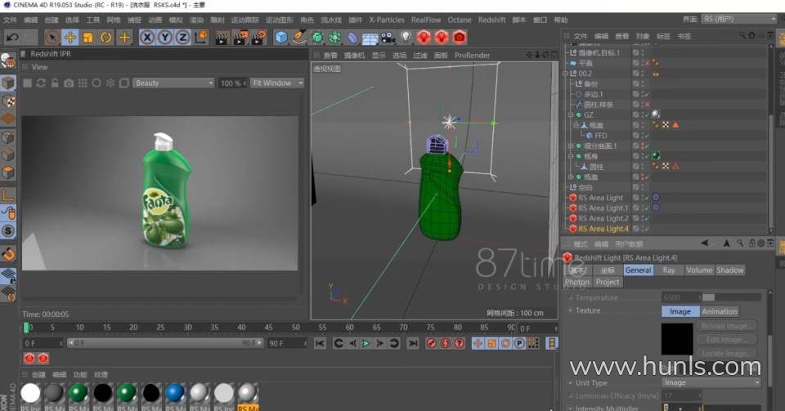The image size is (785, 411).
Task: Select RS Area Light.2 in object manager
Action: click(603, 218)
